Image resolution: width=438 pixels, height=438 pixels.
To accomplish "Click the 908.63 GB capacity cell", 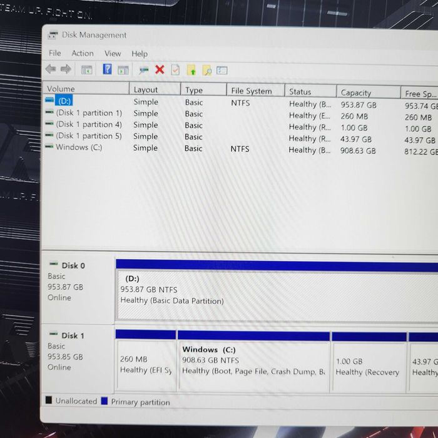I will [x=358, y=151].
